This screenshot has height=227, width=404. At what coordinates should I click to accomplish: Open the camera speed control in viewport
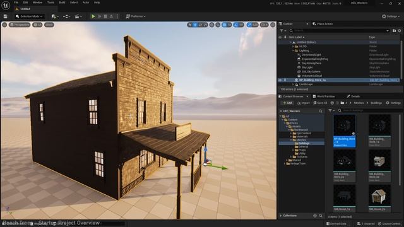[x=264, y=25]
